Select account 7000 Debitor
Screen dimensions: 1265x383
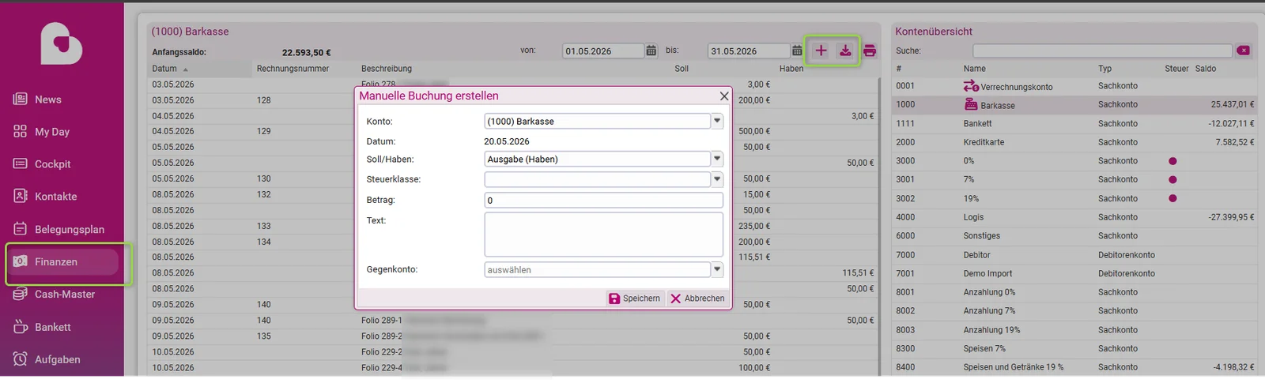pos(1074,255)
